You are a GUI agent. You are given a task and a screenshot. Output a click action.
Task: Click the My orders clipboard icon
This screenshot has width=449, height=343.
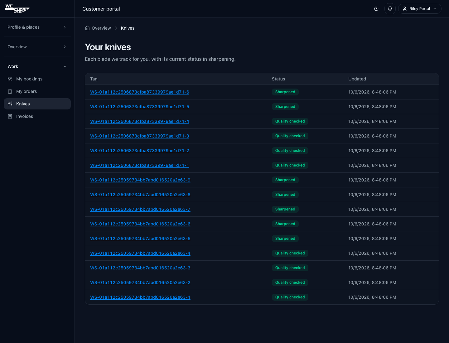point(10,91)
